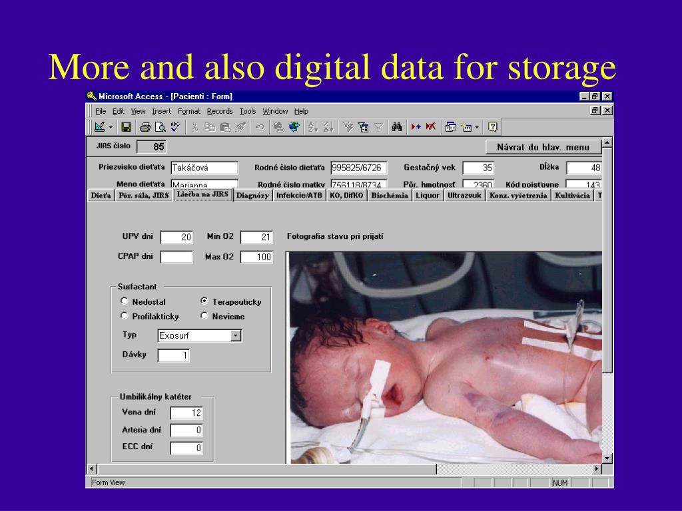Select the Nevieme surfactant option
Screen dimensions: 682x511
pyautogui.click(x=204, y=316)
